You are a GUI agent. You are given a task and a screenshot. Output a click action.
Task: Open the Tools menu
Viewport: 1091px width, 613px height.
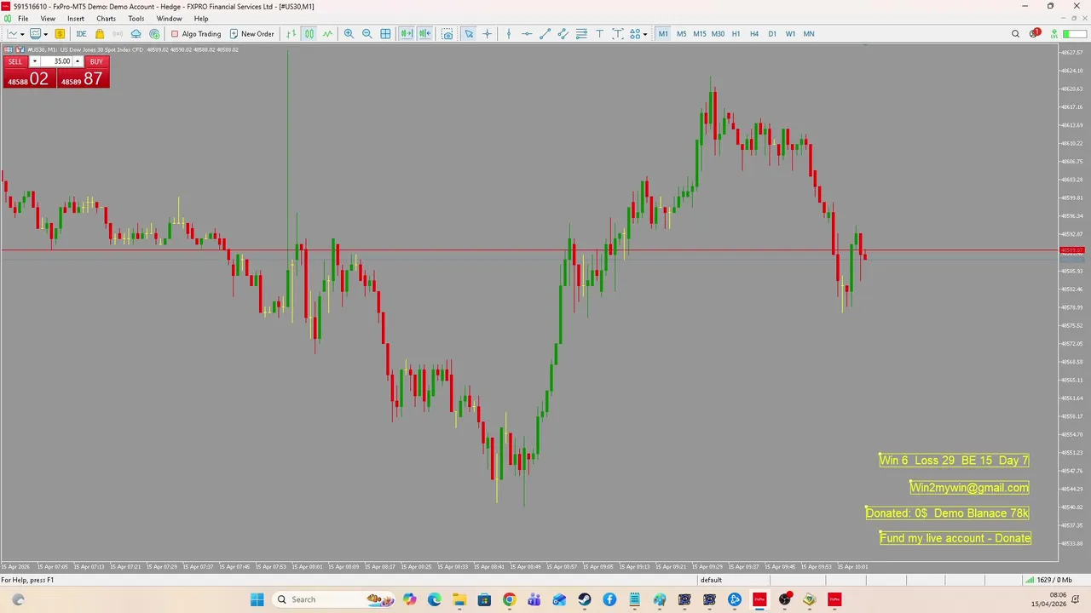(x=136, y=19)
